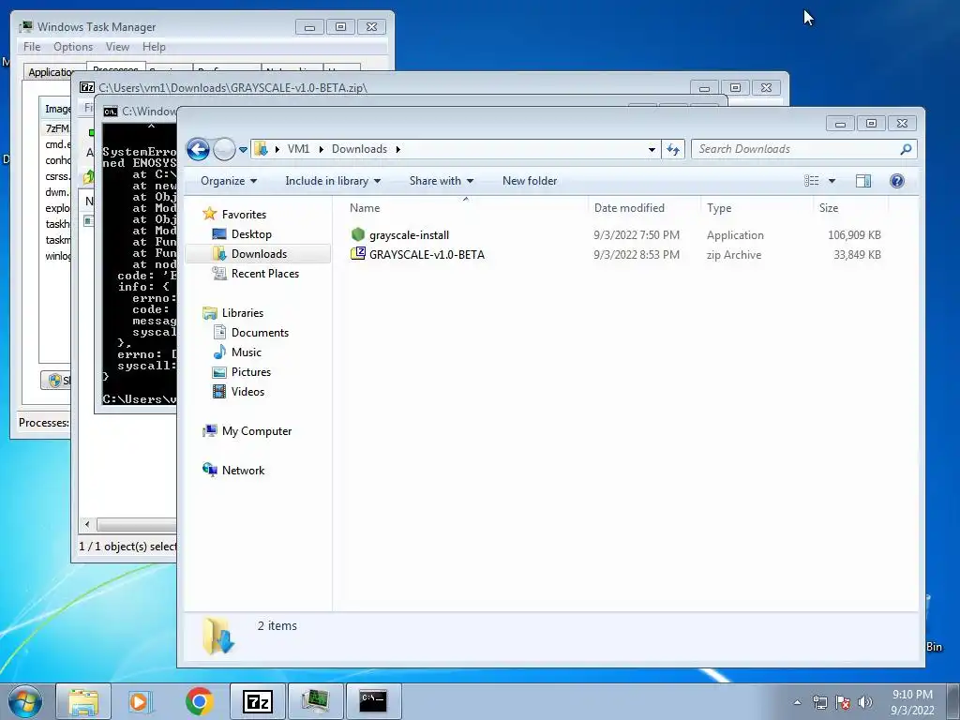Open My Computer in navigation pane
Viewport: 960px width, 720px height.
click(x=257, y=431)
